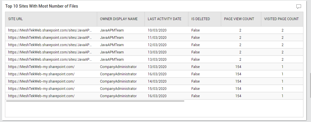The width and height of the screenshot is (311, 122).
Task: Open the comment icon on the widget
Action: (x=298, y=6)
